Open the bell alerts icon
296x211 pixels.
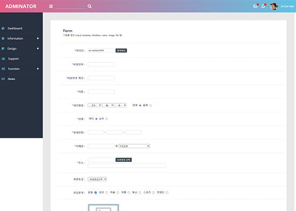tap(263, 6)
